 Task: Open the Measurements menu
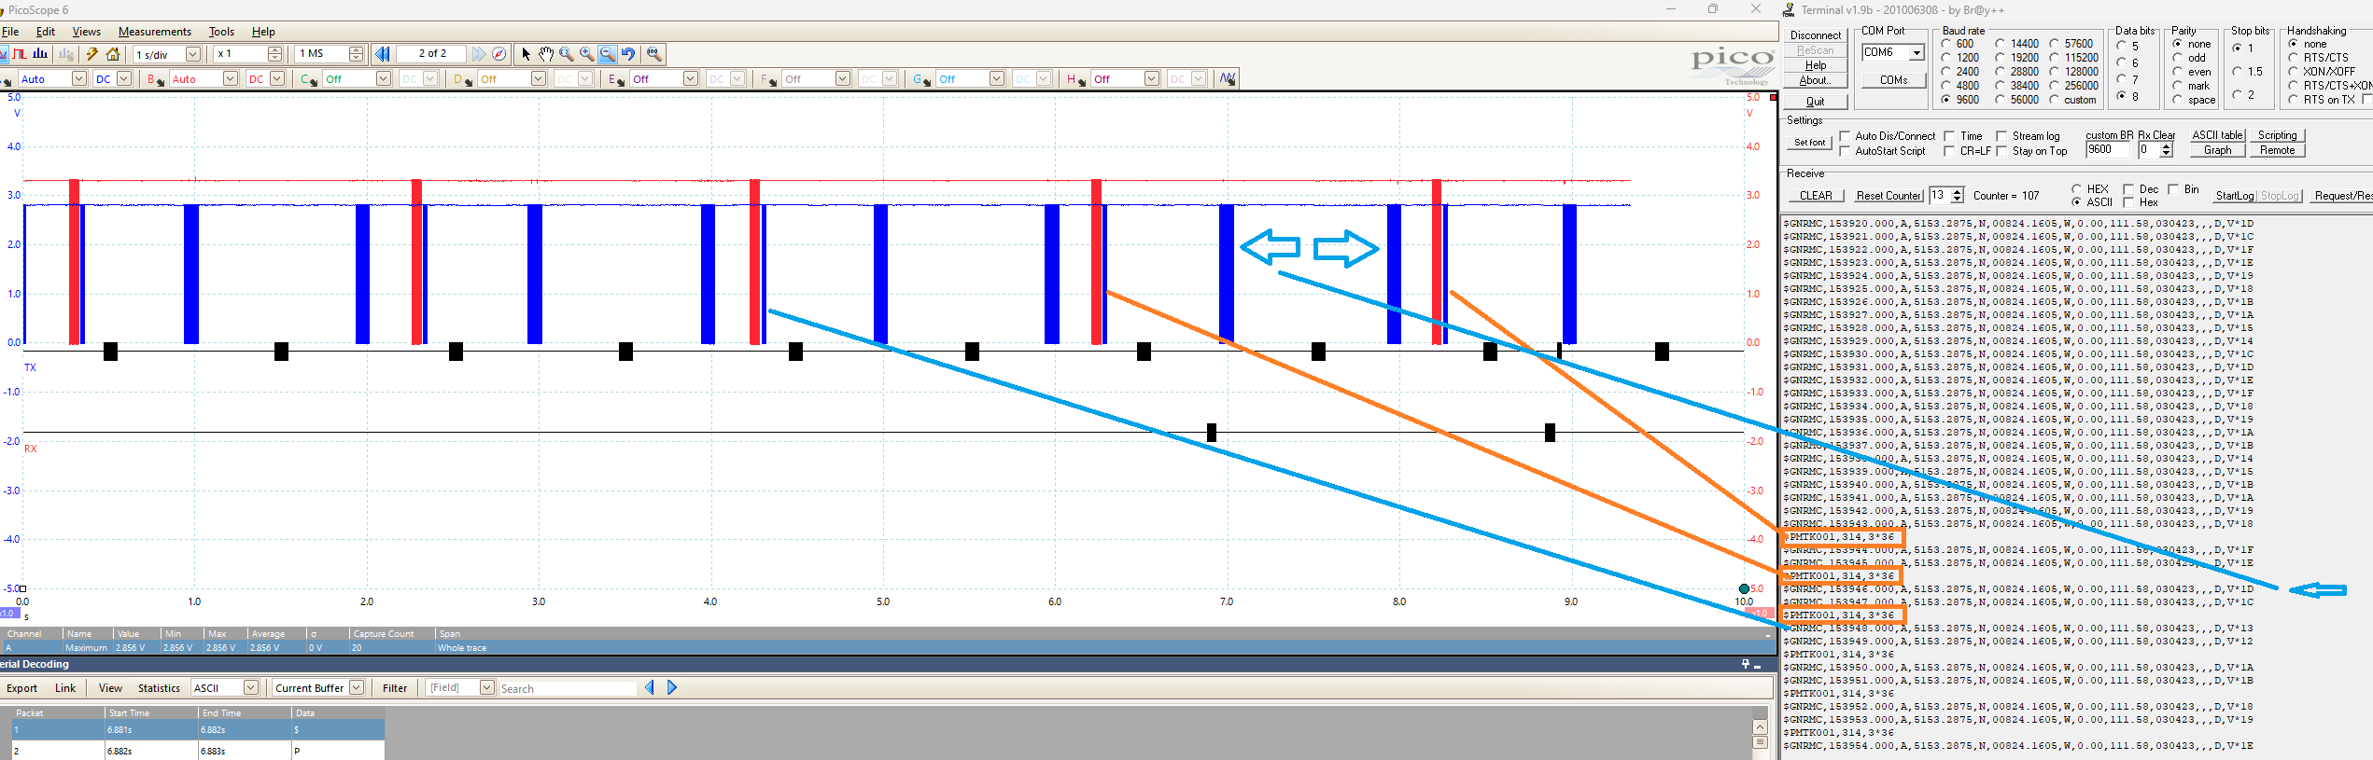155,32
